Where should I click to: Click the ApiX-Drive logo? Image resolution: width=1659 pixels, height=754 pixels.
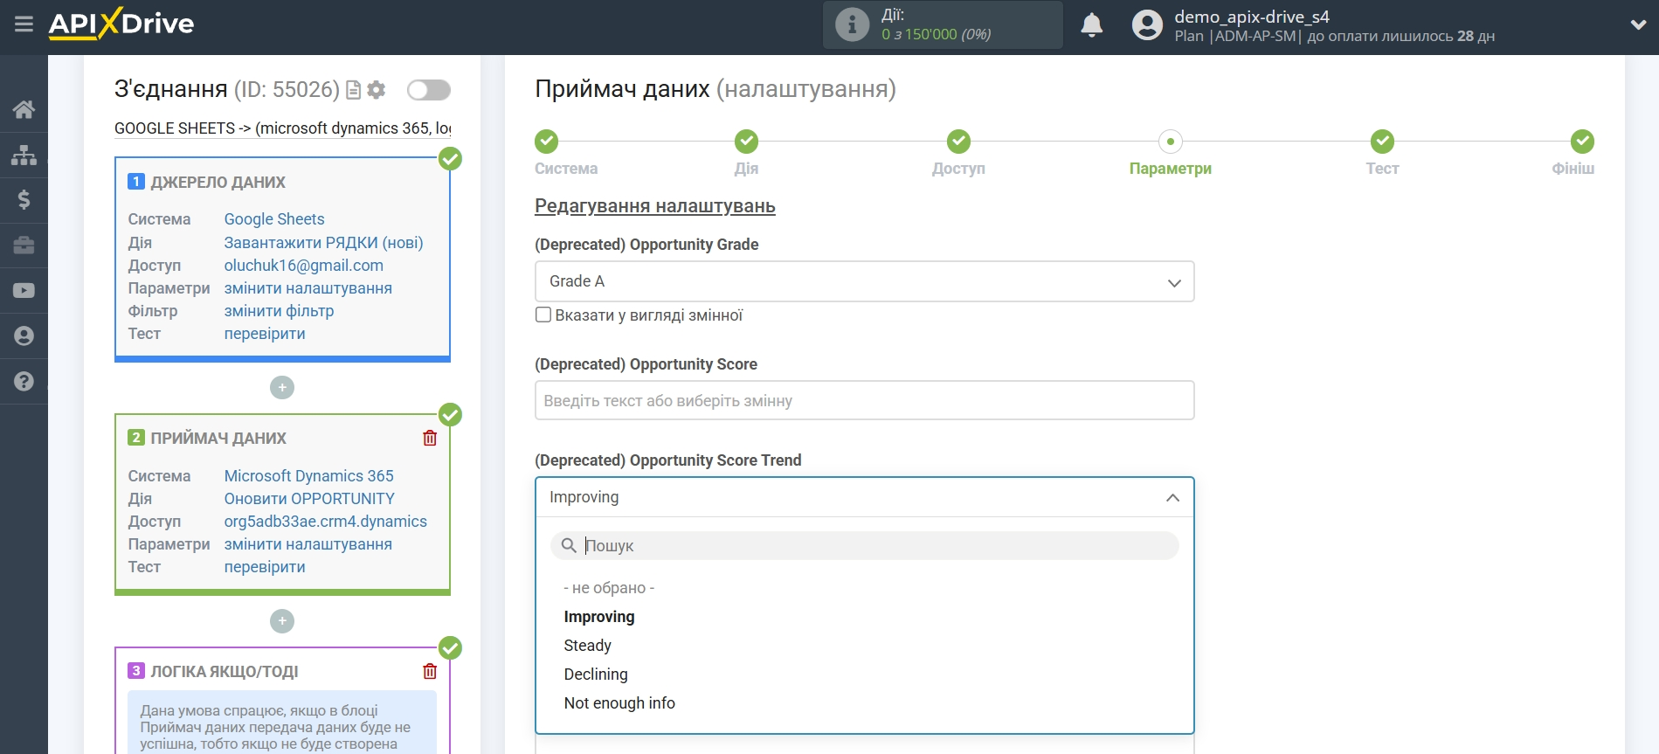click(x=121, y=24)
